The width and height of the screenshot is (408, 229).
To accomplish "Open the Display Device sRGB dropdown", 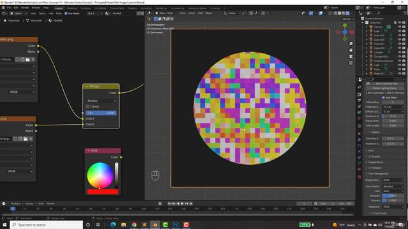I will [393, 180].
